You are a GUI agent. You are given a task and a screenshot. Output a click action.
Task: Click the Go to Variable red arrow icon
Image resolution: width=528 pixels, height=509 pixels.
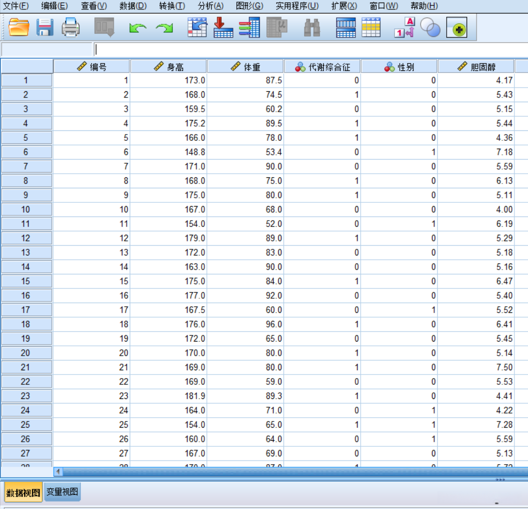(x=223, y=27)
